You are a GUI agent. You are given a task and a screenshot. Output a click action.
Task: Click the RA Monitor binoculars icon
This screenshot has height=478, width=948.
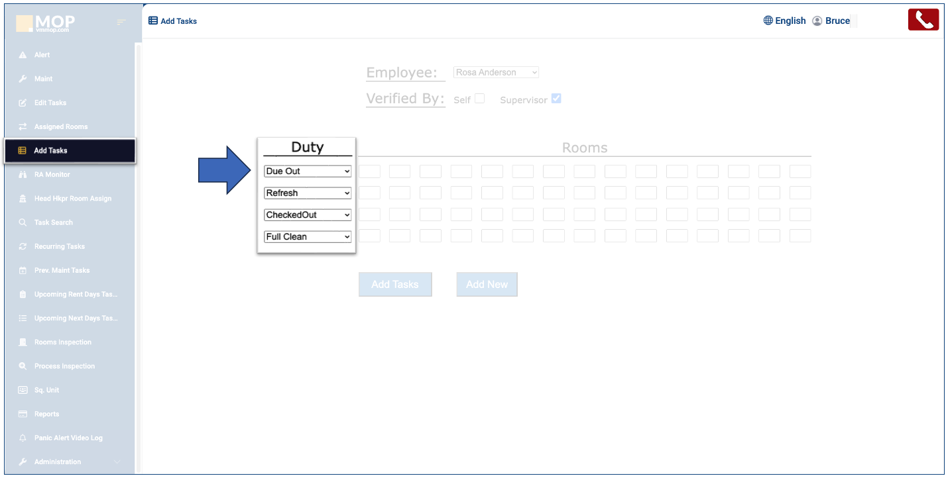[x=23, y=175]
